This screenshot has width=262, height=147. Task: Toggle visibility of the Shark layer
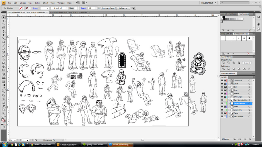222,106
